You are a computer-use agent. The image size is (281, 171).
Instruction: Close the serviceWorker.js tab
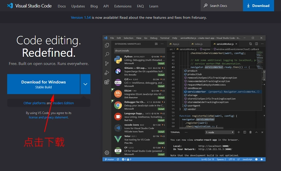(x=236, y=44)
